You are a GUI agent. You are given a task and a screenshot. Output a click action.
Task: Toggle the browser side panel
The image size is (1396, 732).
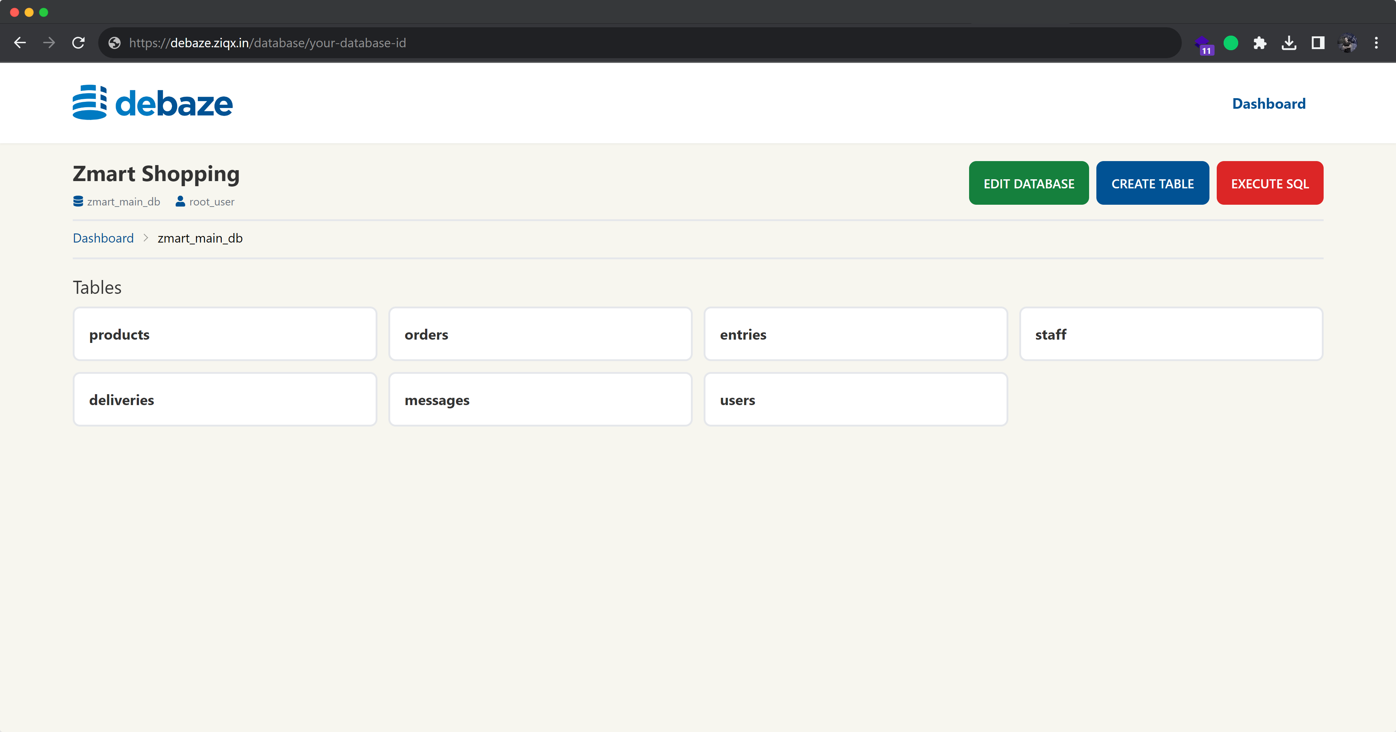click(x=1318, y=43)
